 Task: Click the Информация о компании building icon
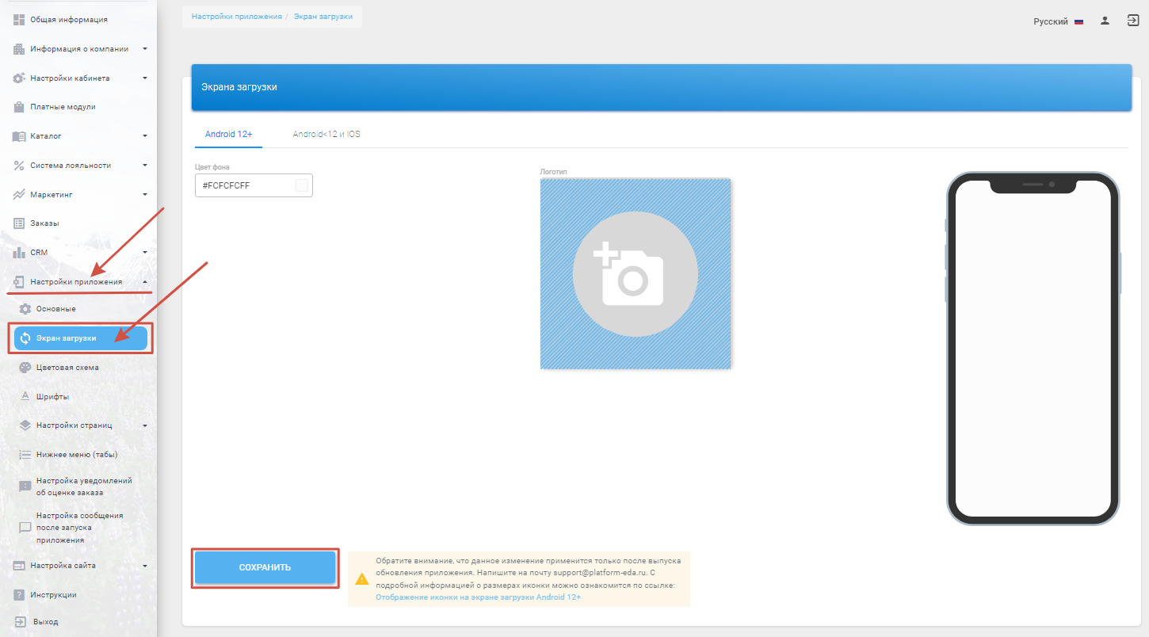tap(20, 49)
